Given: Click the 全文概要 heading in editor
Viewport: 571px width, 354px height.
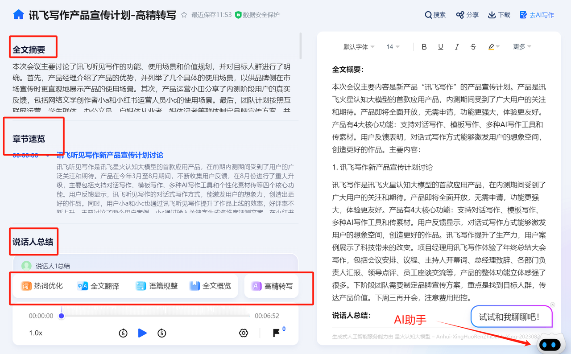Looking at the screenshot, I should pos(348,70).
